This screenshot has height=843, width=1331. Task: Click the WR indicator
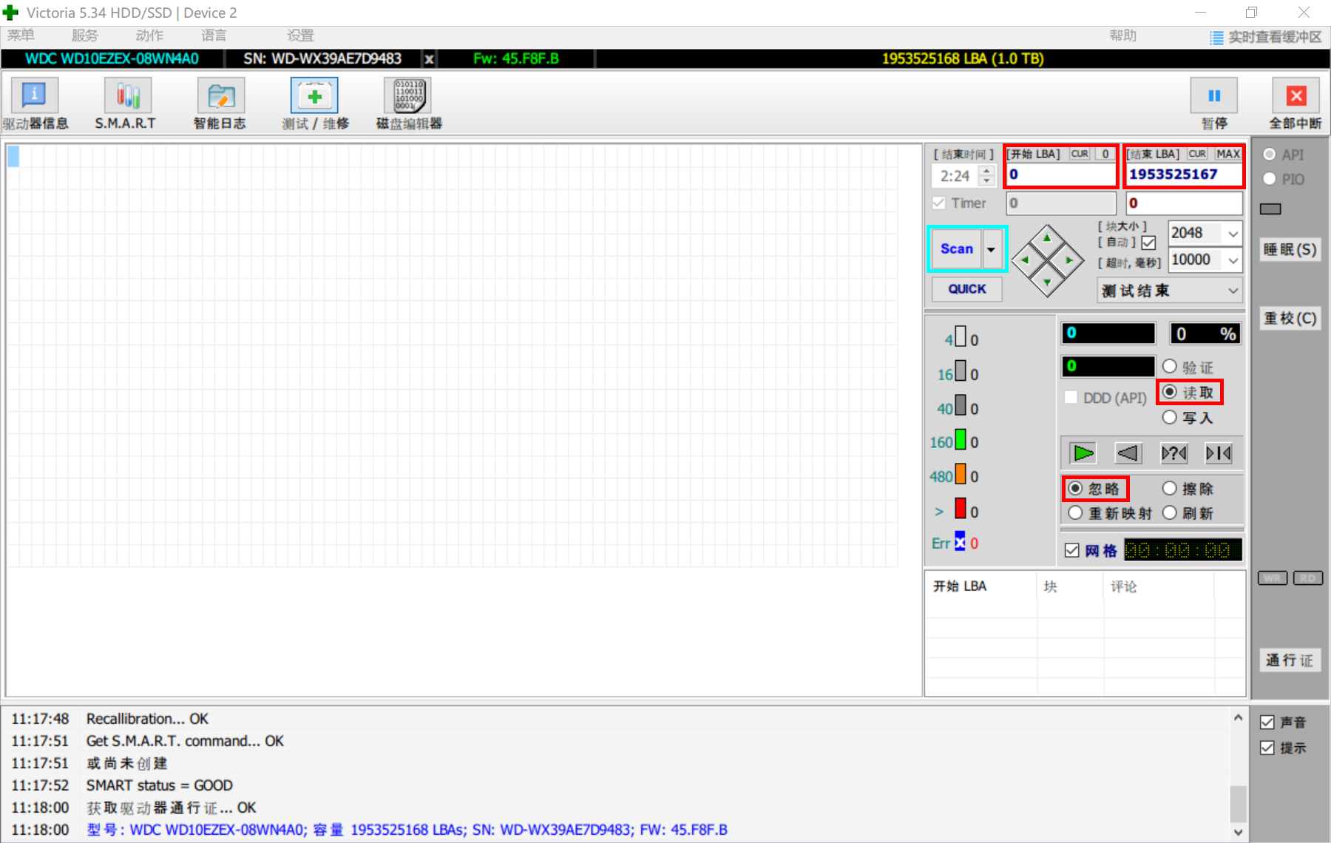click(1272, 578)
